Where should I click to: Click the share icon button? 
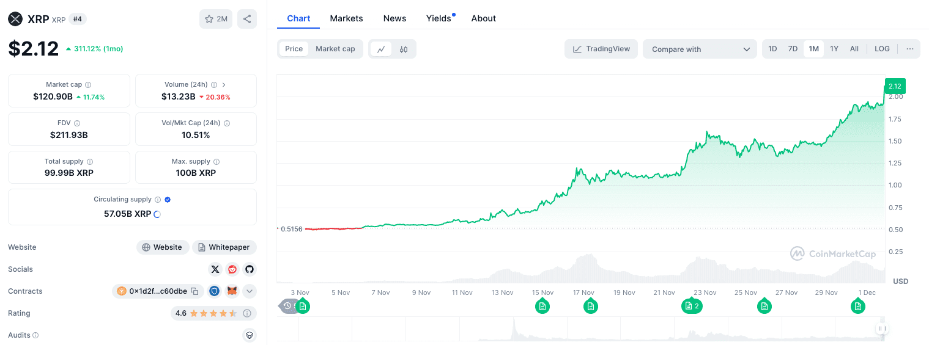coord(247,19)
